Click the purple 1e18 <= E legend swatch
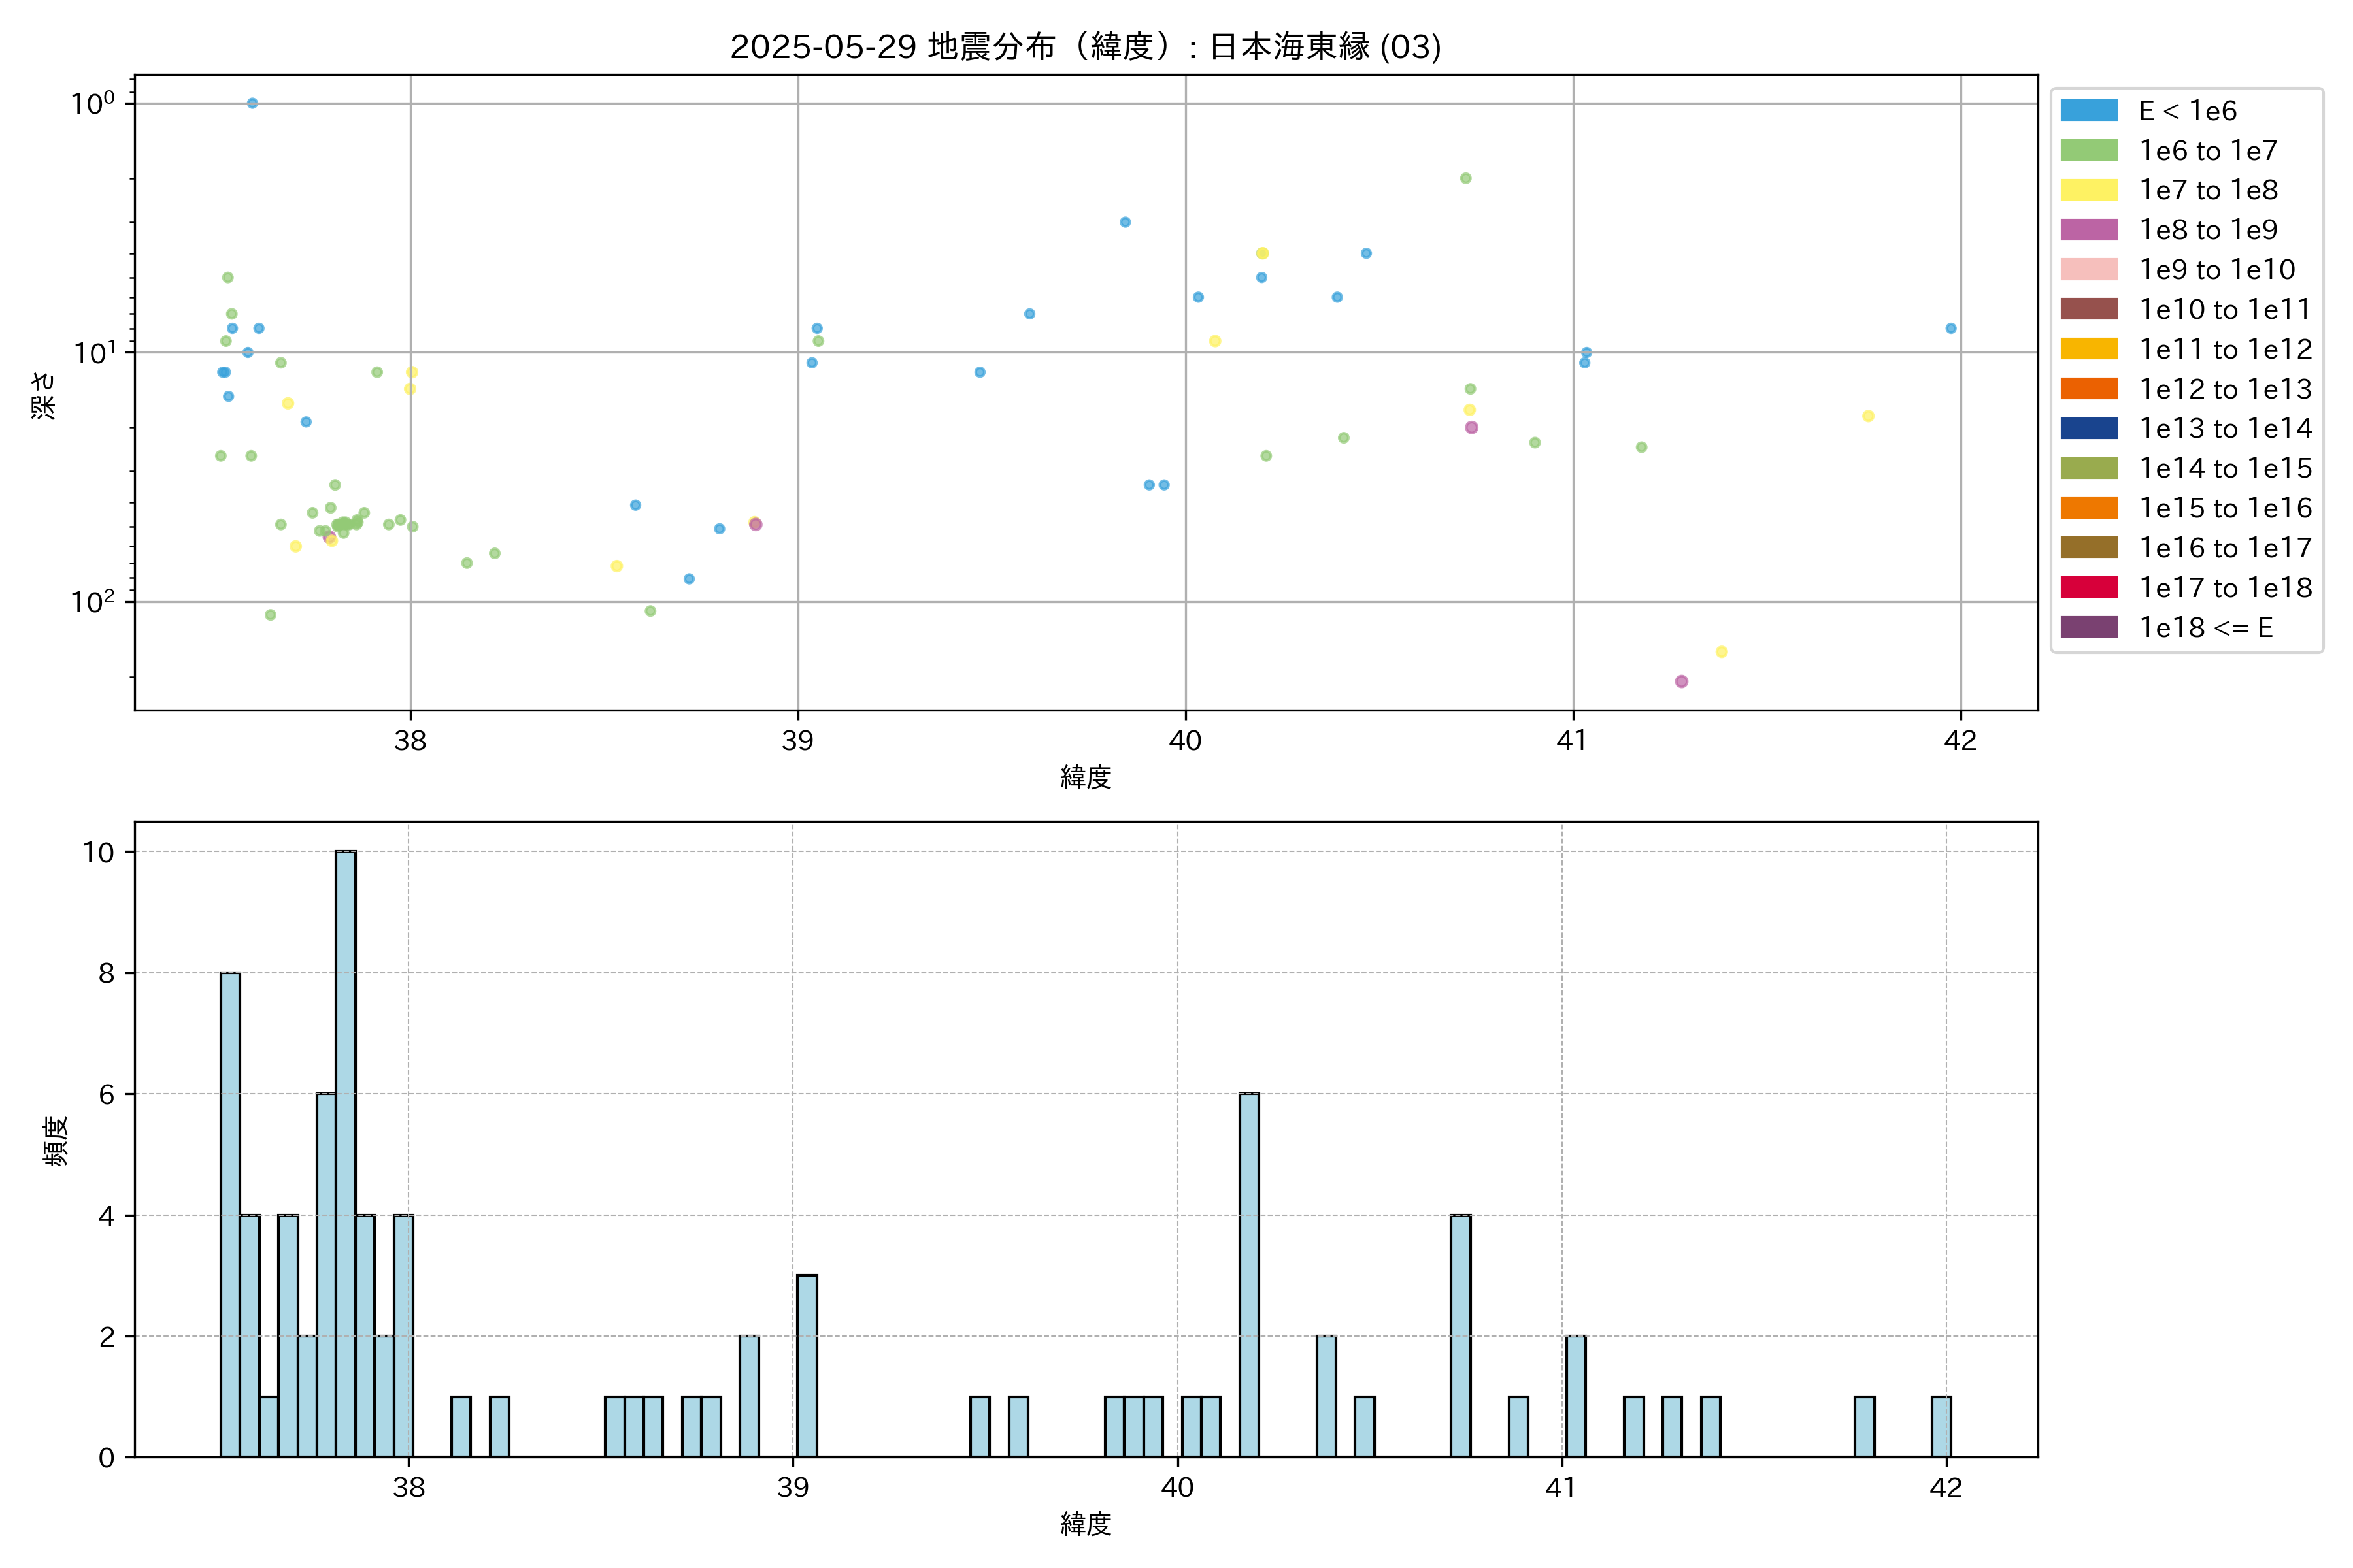This screenshot has height=1568, width=2353. click(x=2088, y=627)
